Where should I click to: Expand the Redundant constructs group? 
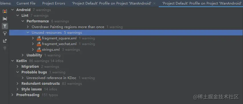point(17,84)
